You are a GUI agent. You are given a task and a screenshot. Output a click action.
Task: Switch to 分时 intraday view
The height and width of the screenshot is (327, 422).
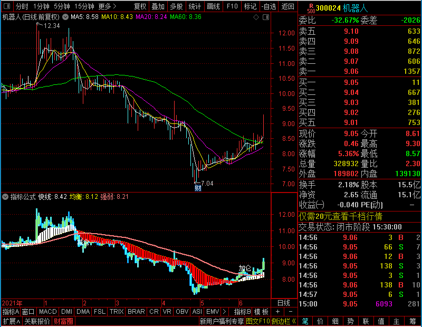[x=22, y=6]
